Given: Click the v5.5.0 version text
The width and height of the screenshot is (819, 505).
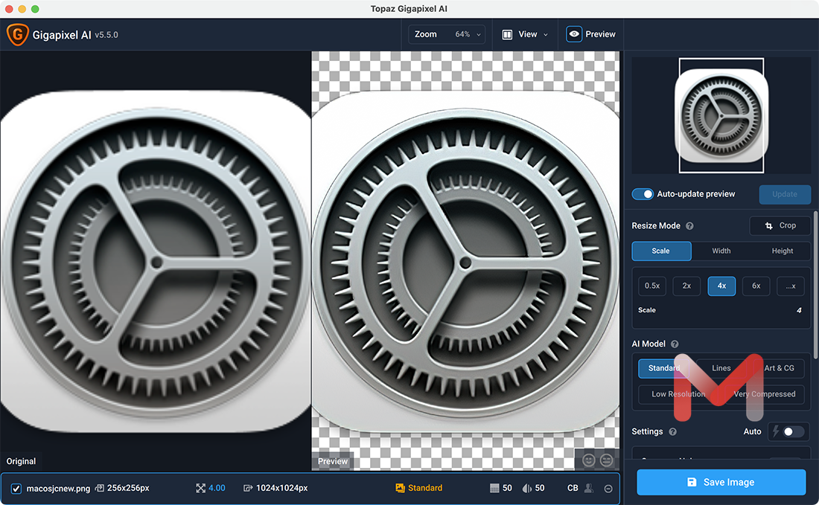Looking at the screenshot, I should point(106,35).
